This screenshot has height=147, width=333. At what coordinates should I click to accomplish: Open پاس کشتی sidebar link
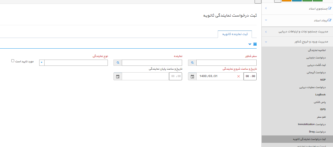pyautogui.click(x=320, y=102)
